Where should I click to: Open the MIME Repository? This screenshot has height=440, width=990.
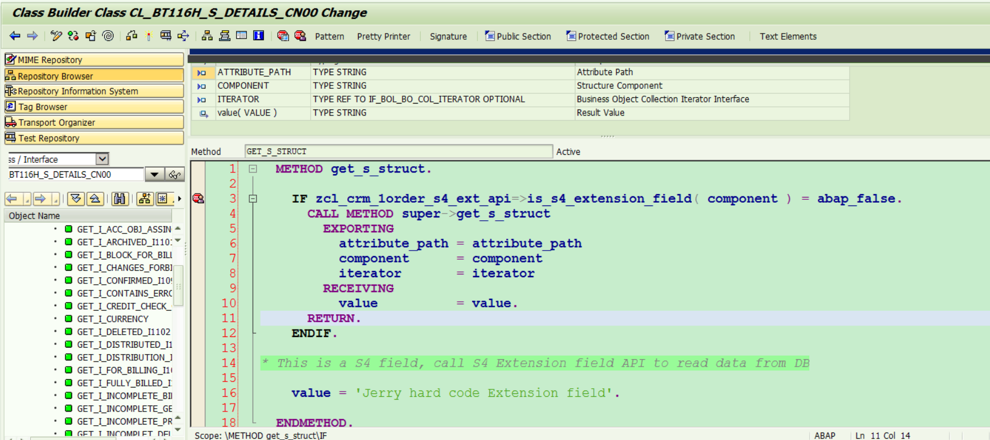click(x=94, y=59)
